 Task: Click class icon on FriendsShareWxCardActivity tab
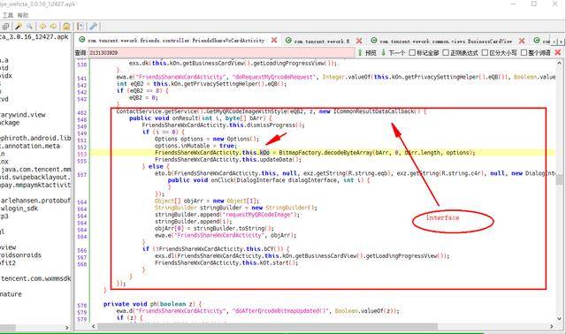pyautogui.click(x=82, y=40)
